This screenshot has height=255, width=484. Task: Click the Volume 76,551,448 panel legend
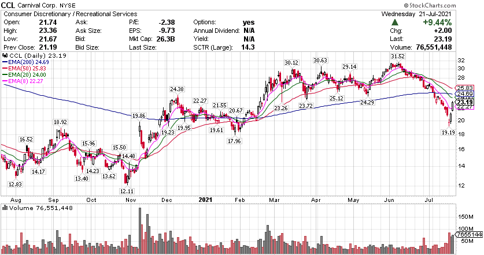coord(41,208)
